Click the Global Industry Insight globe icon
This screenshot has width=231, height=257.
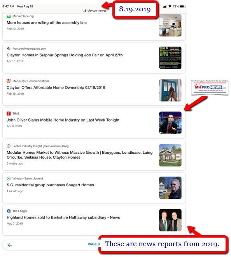pos(9,146)
